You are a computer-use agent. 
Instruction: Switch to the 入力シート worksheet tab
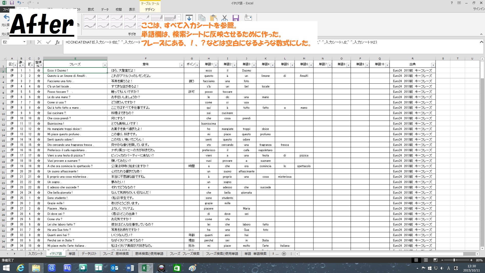(35, 254)
